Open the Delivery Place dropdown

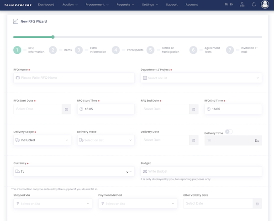(x=106, y=140)
